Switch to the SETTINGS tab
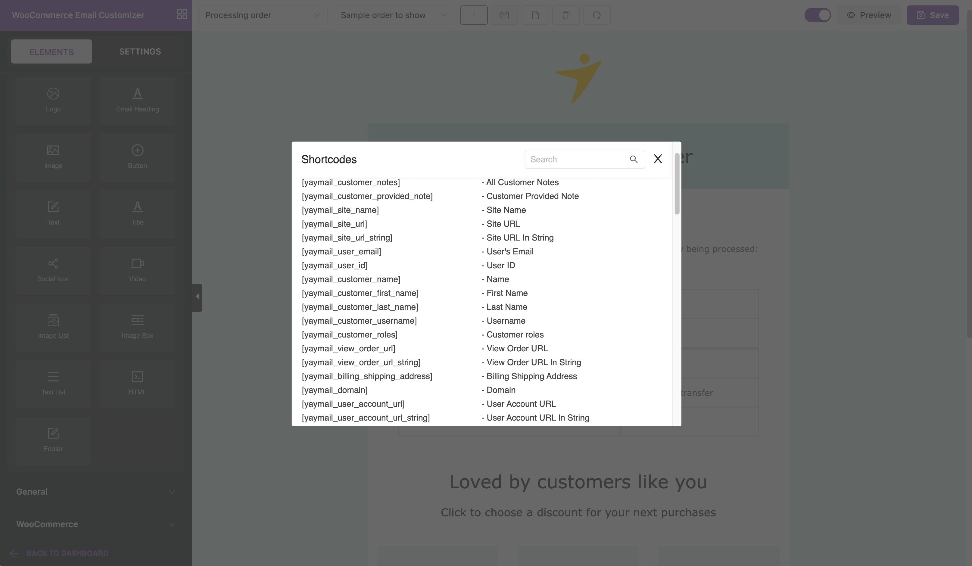972x566 pixels. [x=140, y=51]
